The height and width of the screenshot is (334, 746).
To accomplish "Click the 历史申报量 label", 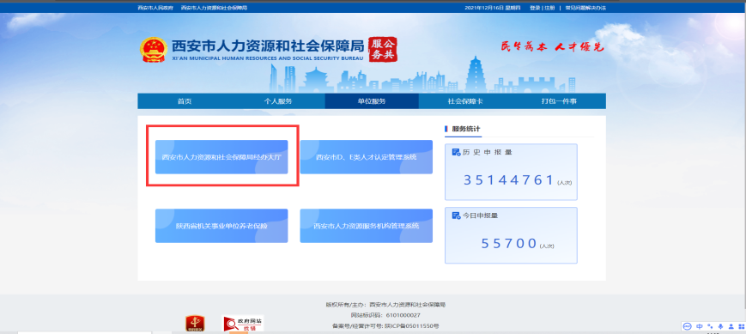I will 488,153.
